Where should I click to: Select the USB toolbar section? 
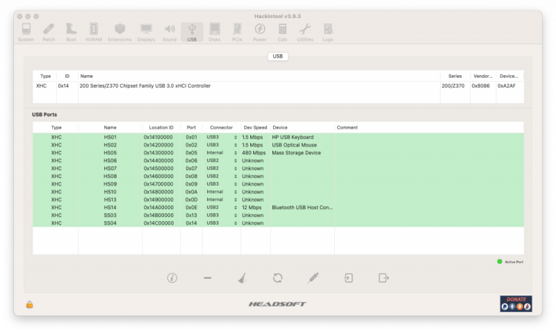click(x=192, y=32)
